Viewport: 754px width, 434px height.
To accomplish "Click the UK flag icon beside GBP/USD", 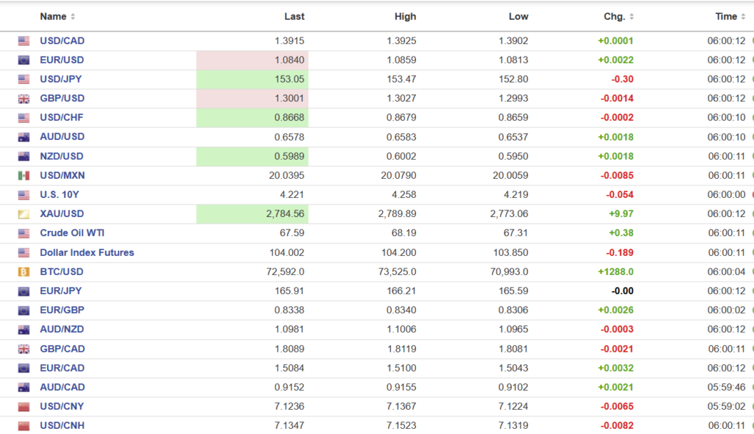I will coord(24,99).
